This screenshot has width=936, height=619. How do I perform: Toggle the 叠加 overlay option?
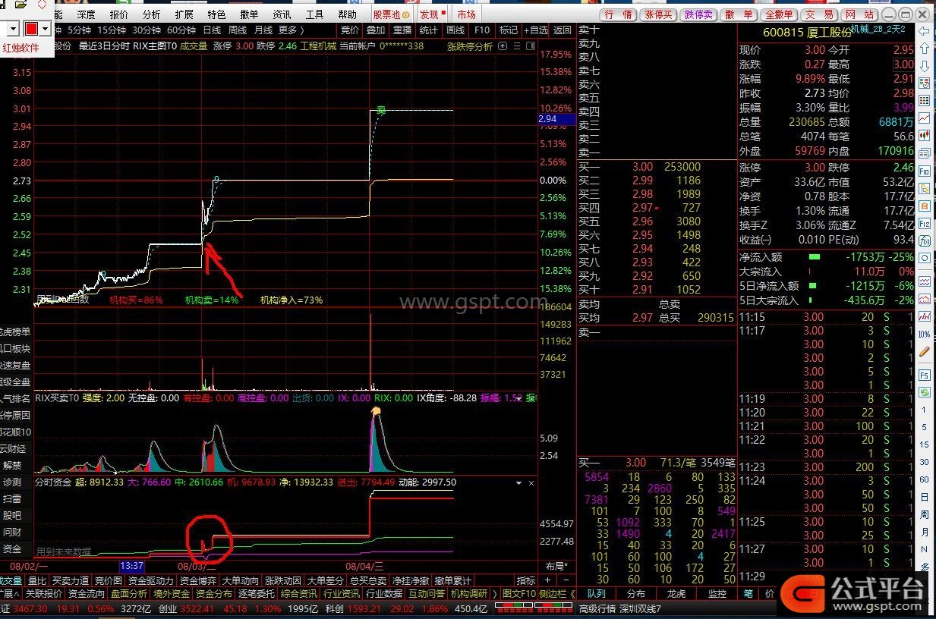click(x=376, y=30)
